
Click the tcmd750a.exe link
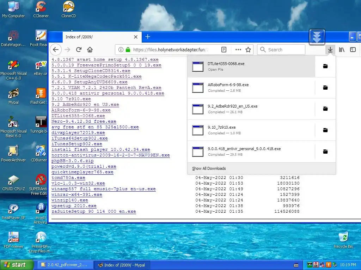pyautogui.click(x=68, y=178)
